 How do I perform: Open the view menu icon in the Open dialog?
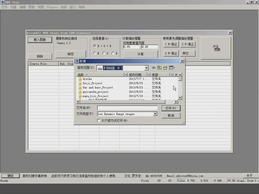(x=172, y=68)
